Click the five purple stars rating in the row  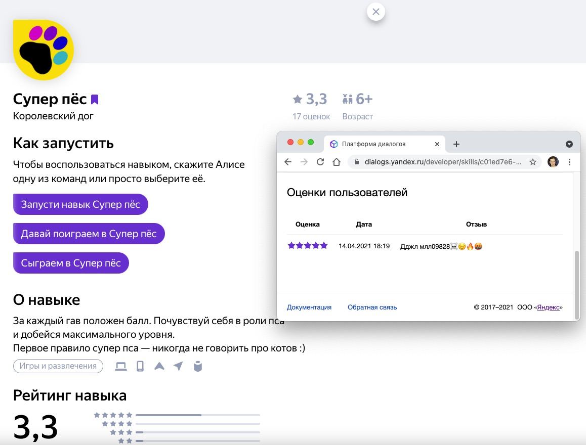point(308,245)
